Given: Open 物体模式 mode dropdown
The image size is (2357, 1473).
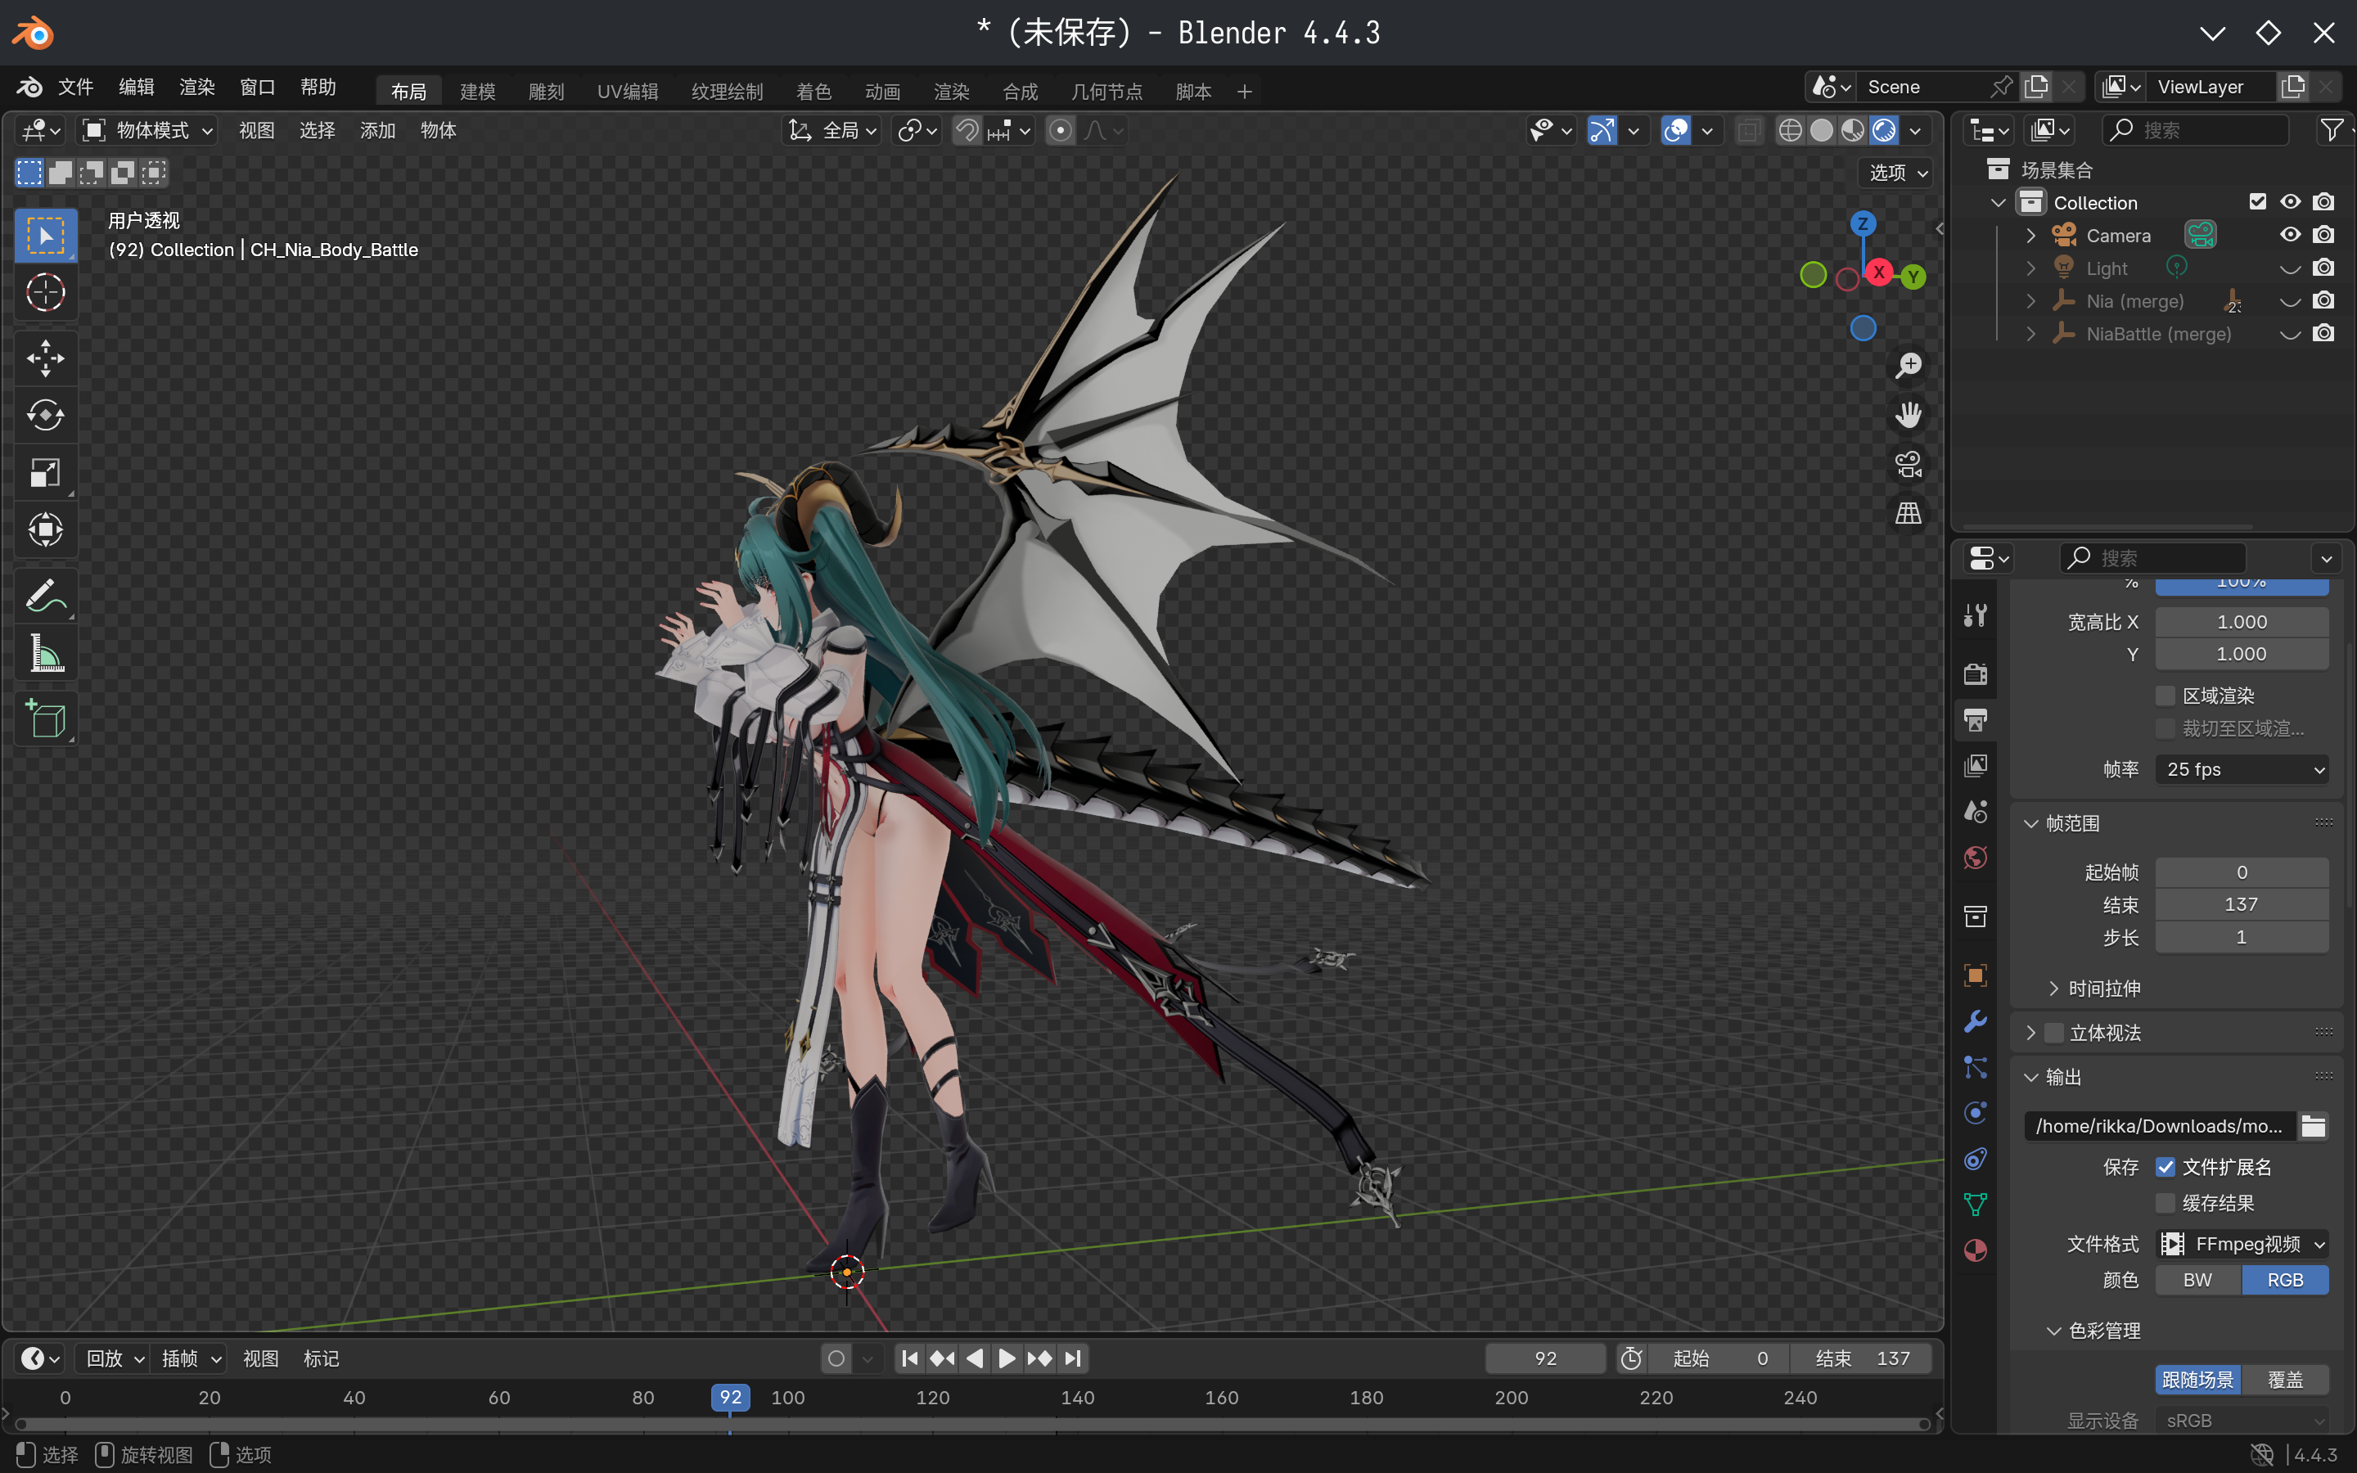Looking at the screenshot, I should [147, 131].
